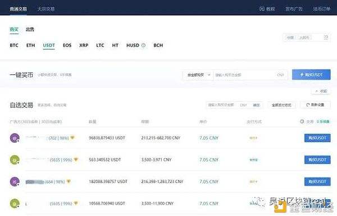The width and height of the screenshot is (337, 216).
Task: Choose the ETH coin tab
Action: 30,45
